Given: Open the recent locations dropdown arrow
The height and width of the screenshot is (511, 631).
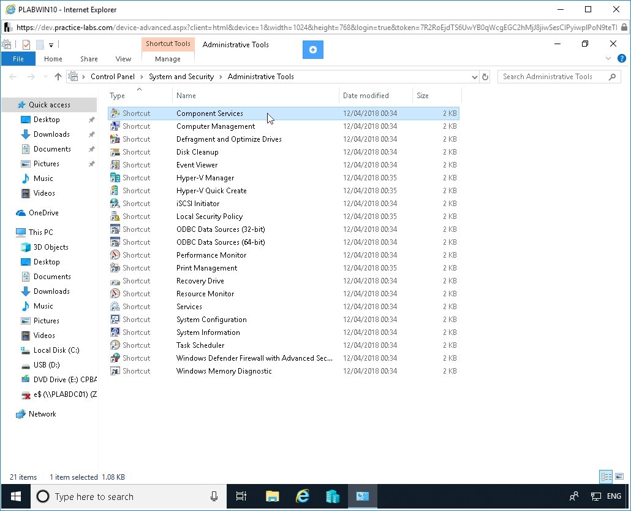Looking at the screenshot, I should point(45,77).
